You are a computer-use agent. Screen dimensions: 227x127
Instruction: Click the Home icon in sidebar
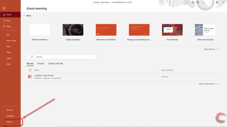tap(4, 14)
